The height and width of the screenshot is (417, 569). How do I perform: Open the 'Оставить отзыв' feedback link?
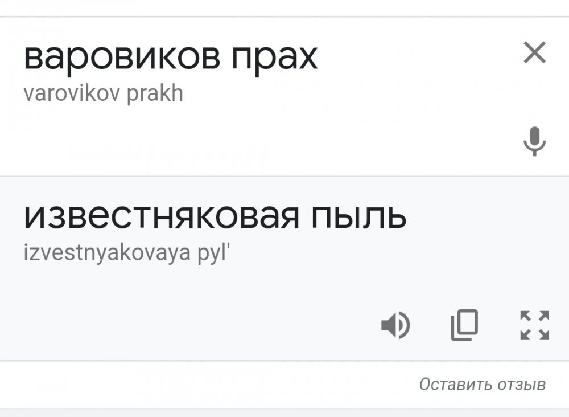pos(482,385)
